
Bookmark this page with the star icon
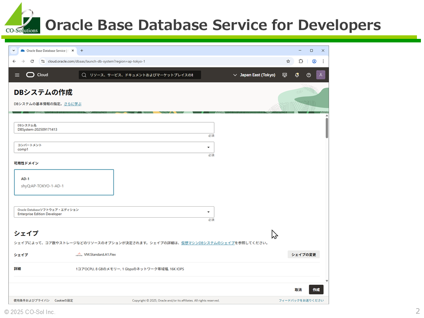click(288, 61)
